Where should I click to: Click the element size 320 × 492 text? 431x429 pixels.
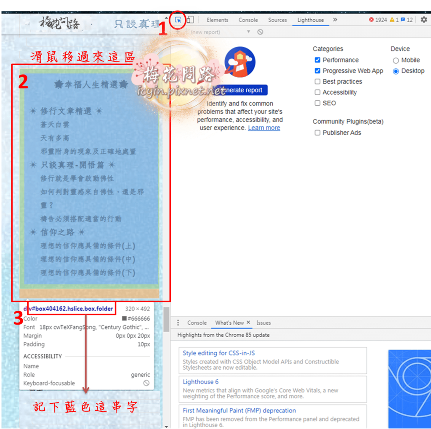138,309
